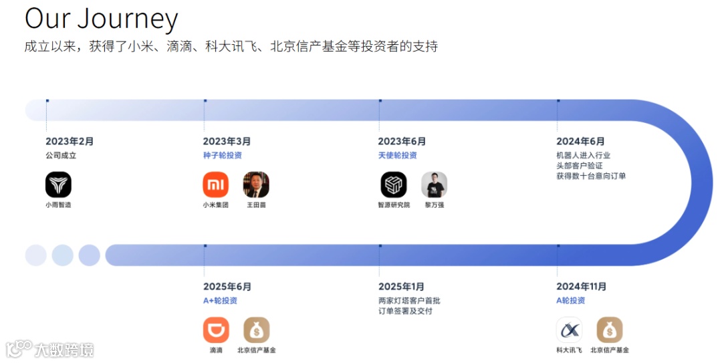Click the 黎万强 portrait photo
The width and height of the screenshot is (722, 363).
[x=435, y=185]
